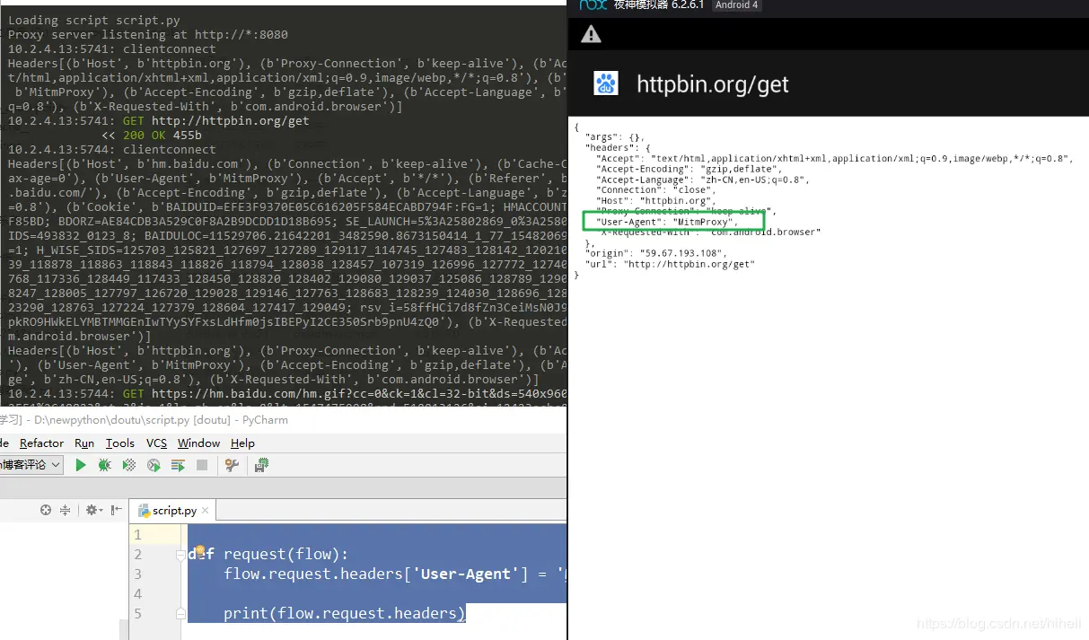Viewport: 1089px width, 640px height.
Task: Click the "Accept-Encoding" JSON header line
Action: click(x=689, y=169)
